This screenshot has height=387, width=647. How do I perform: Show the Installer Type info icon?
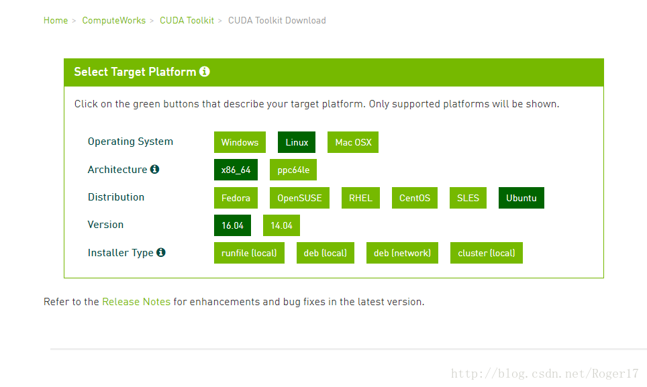[161, 252]
